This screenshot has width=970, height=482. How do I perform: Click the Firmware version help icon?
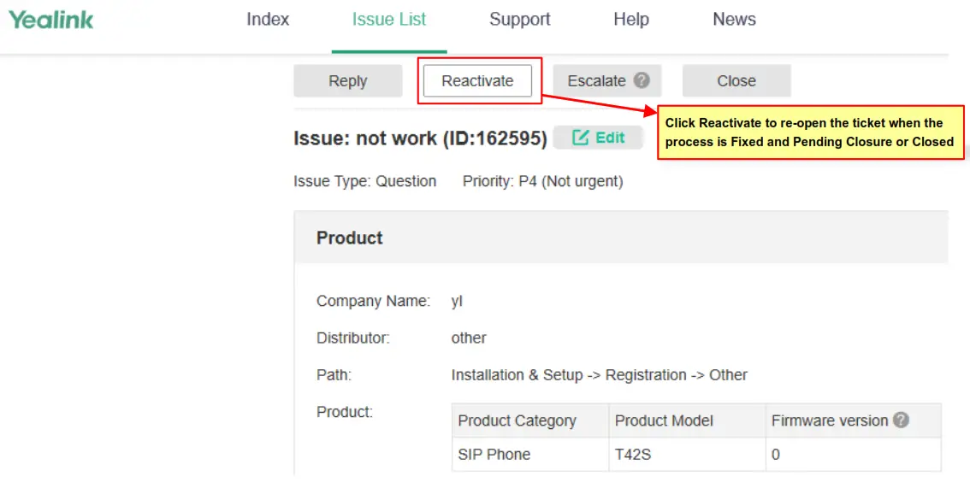click(x=901, y=420)
